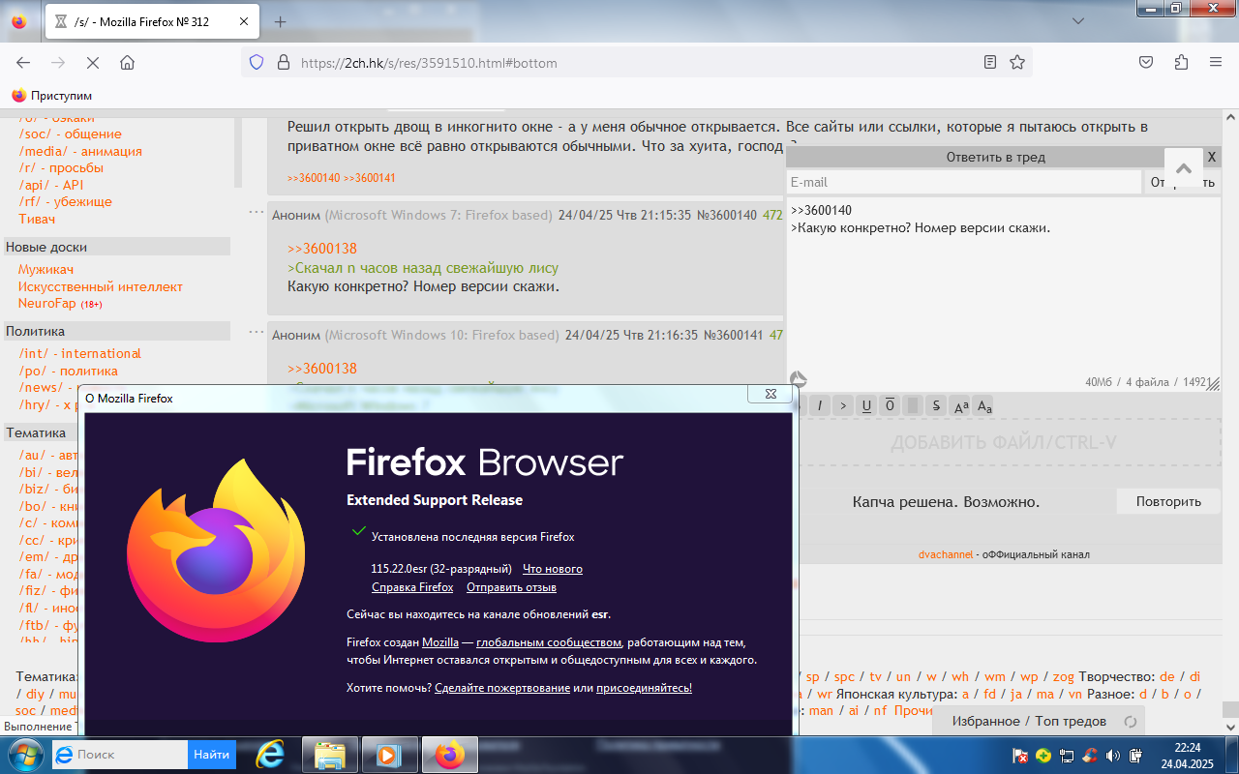1239x774 pixels.
Task: Open a new tab with the plus button
Action: coord(280,21)
